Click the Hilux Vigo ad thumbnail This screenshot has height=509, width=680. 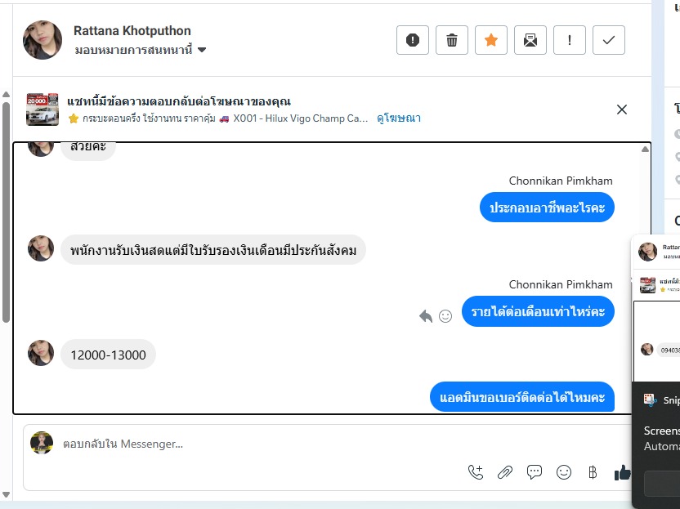pyautogui.click(x=42, y=109)
